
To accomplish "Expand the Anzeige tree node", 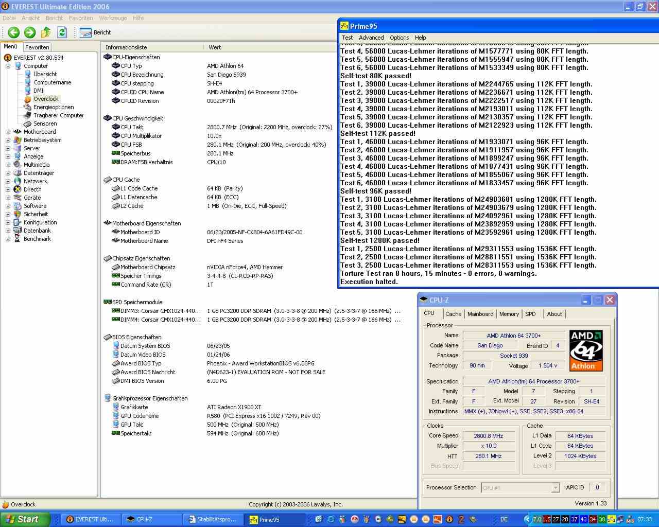I will point(8,156).
